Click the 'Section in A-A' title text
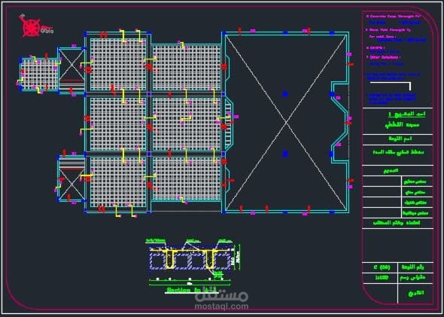 click(x=190, y=290)
